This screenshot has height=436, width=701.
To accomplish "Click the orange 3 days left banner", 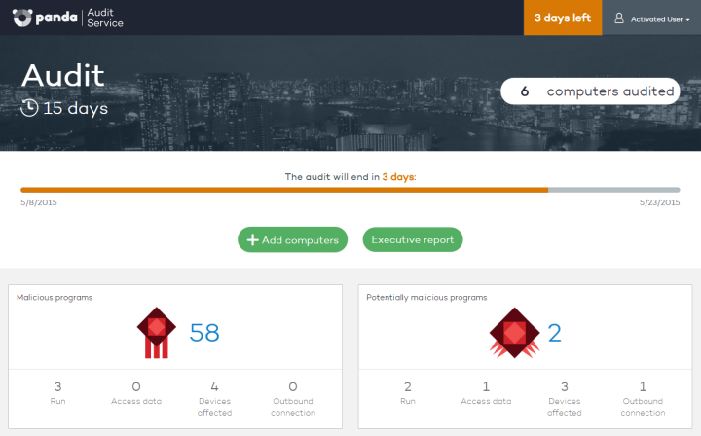I will tap(563, 18).
